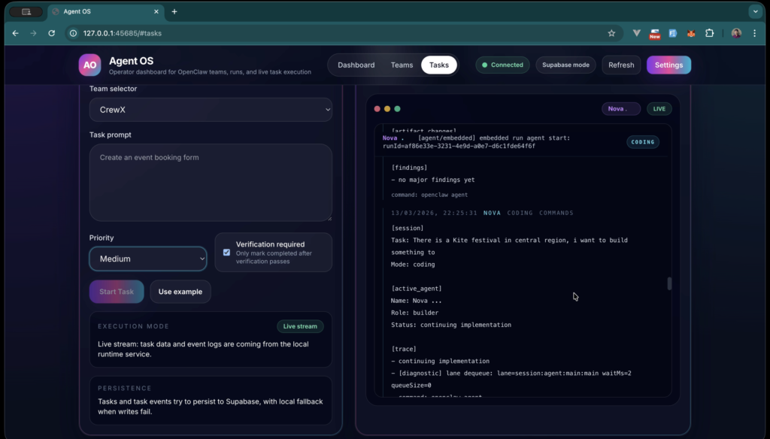Open the Priority dropdown set to Medium
The height and width of the screenshot is (439, 770).
point(147,259)
